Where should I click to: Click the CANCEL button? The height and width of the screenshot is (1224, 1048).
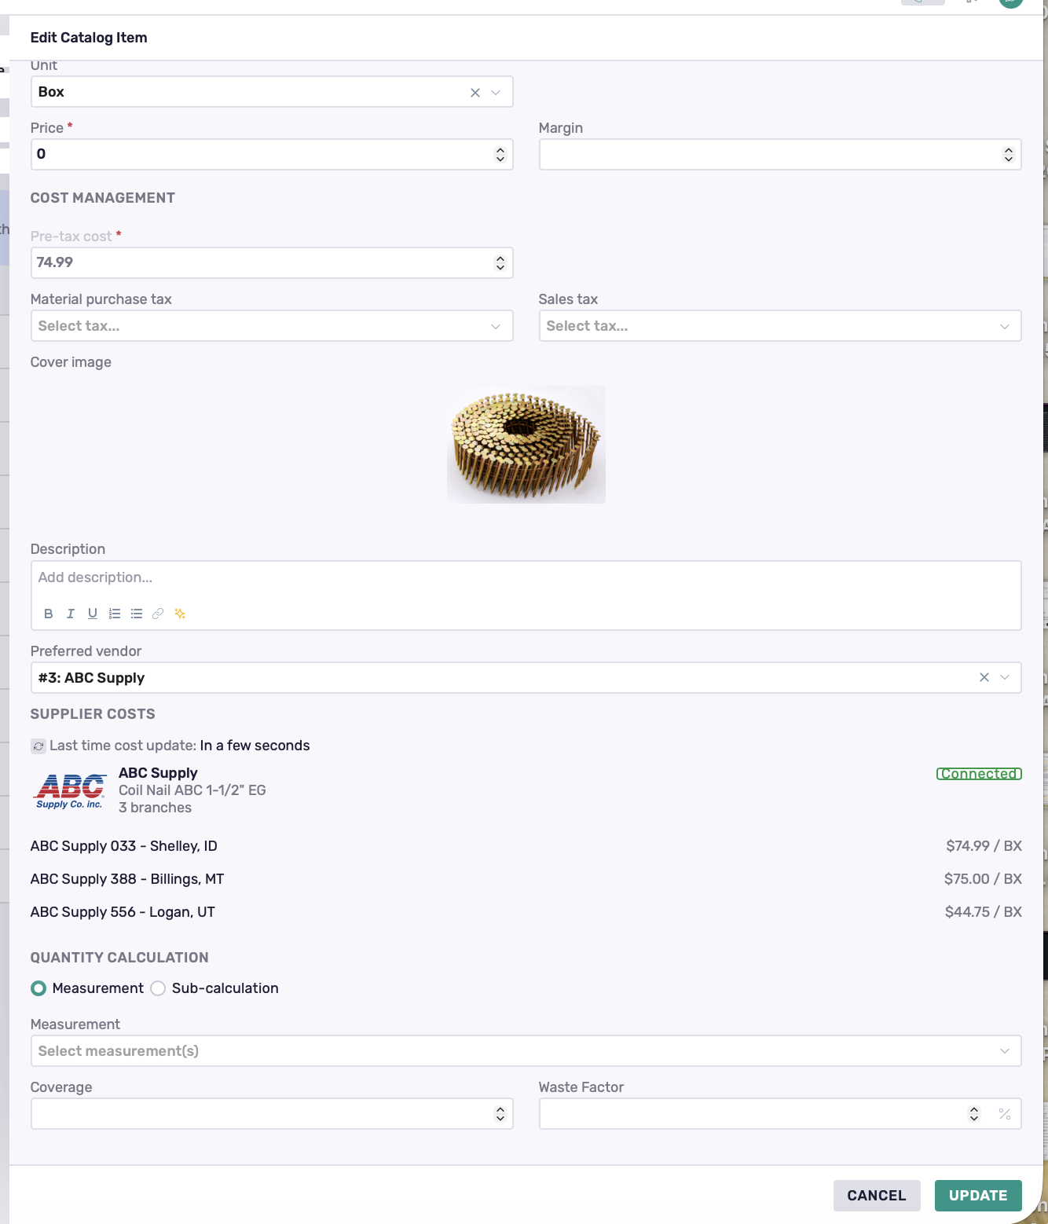pyautogui.click(x=877, y=1196)
